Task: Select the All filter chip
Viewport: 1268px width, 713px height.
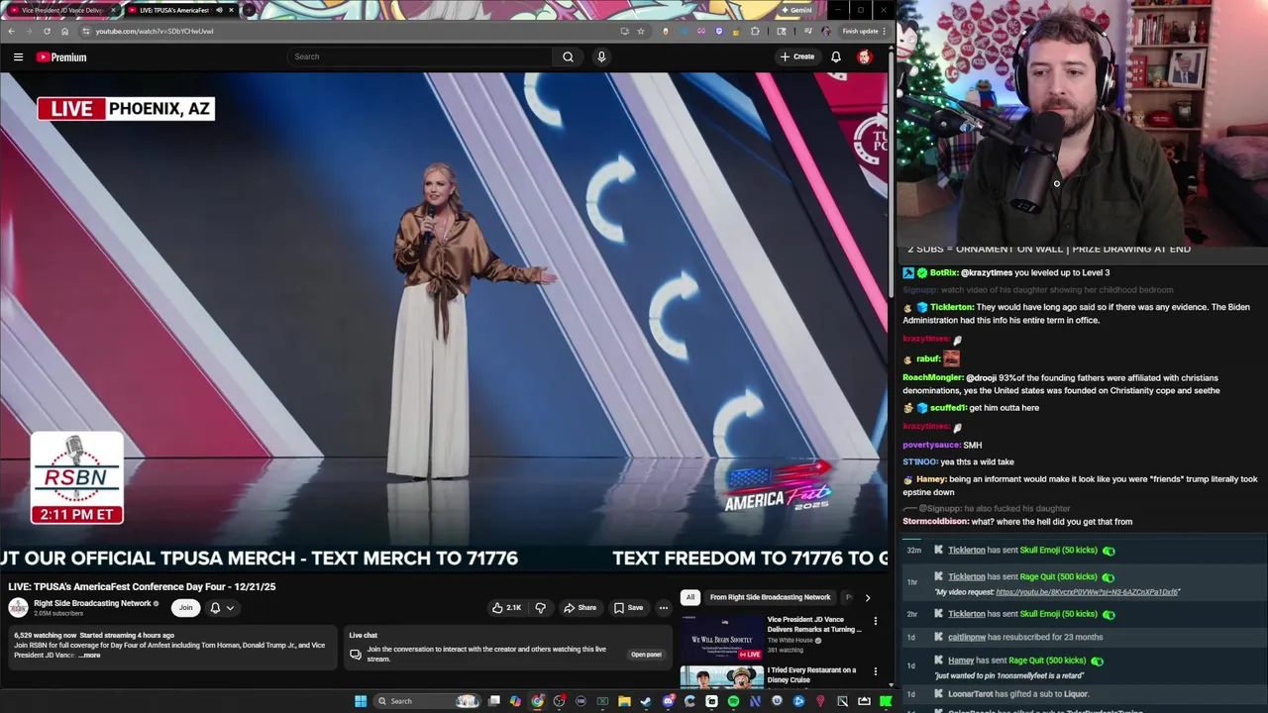Action: click(x=690, y=597)
